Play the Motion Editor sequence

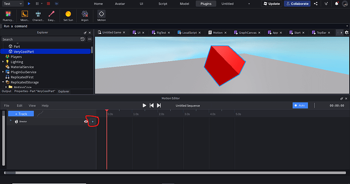[144, 106]
